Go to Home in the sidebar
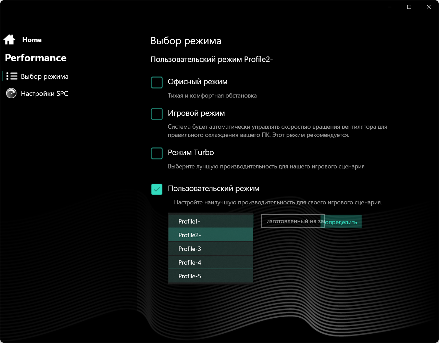439x343 pixels. coord(32,40)
